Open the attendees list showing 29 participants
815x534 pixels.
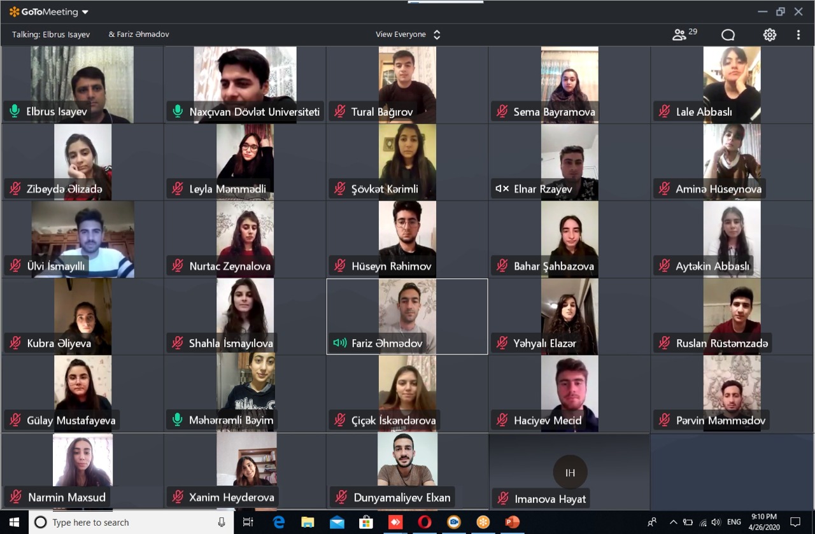tap(684, 34)
